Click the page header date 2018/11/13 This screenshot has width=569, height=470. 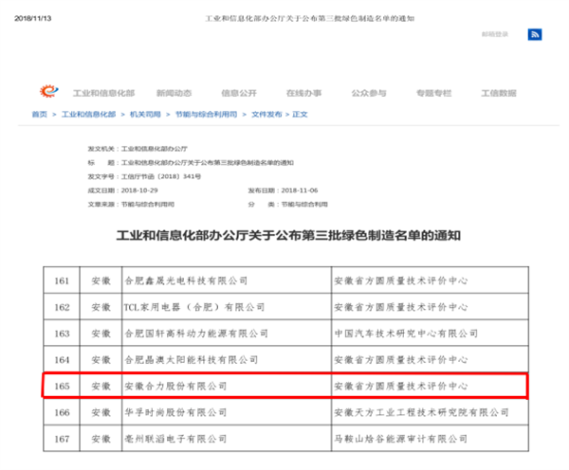(32, 18)
